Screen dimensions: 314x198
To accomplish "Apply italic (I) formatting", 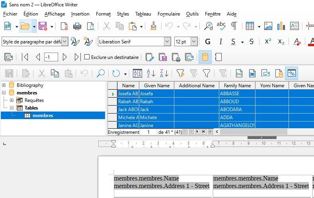I will [x=220, y=42].
